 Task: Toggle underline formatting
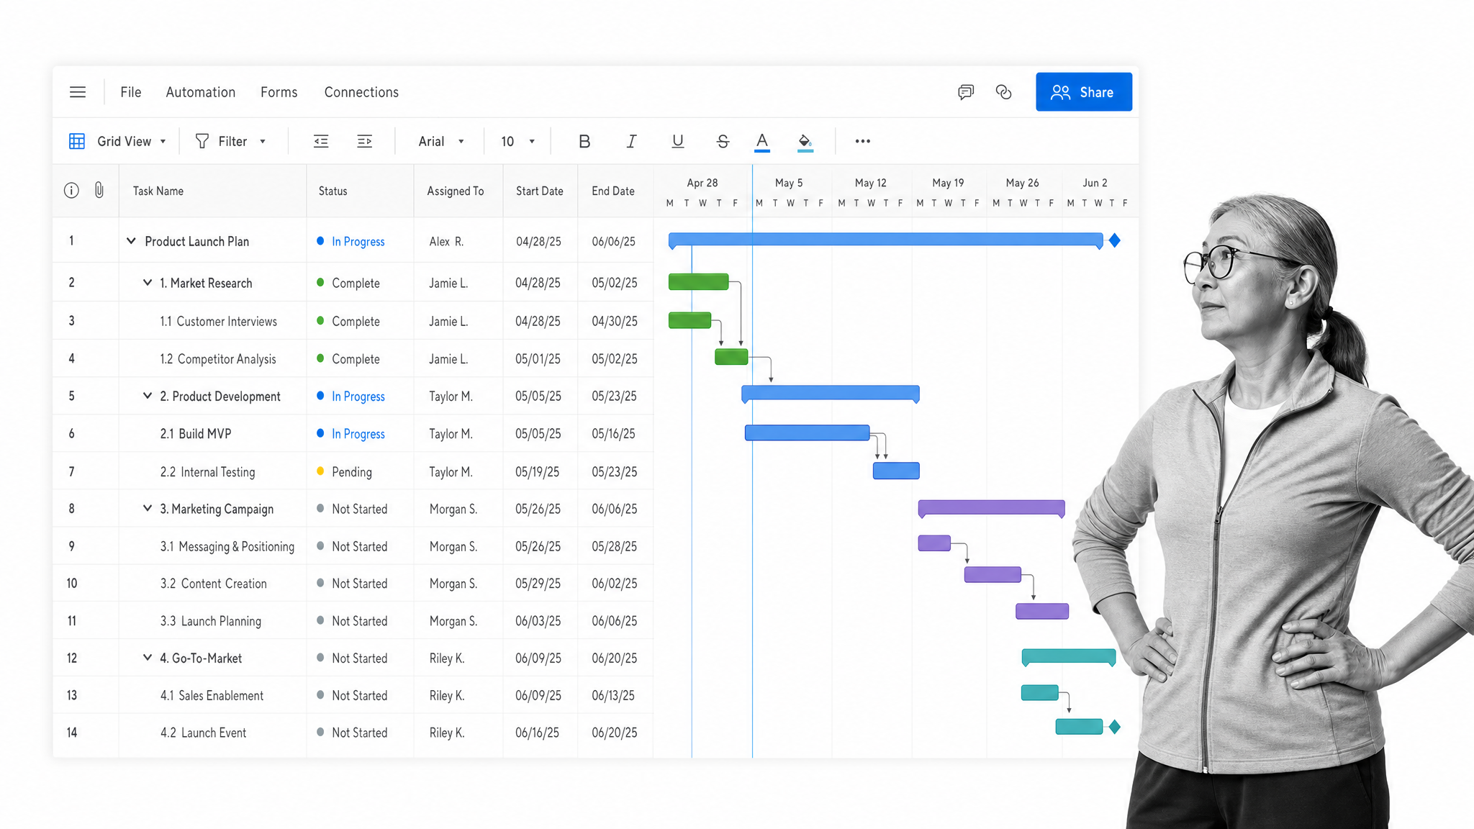[x=677, y=141]
